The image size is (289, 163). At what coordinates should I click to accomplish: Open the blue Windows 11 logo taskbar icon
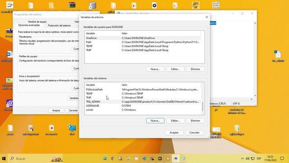(x=105, y=158)
